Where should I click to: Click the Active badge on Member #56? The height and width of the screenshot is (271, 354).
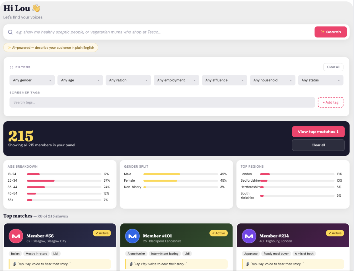pos(102,233)
